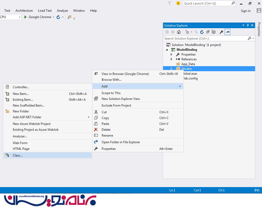
Task: Click the Refresh icon in Solution Explorer toolbar
Action: pos(202,32)
